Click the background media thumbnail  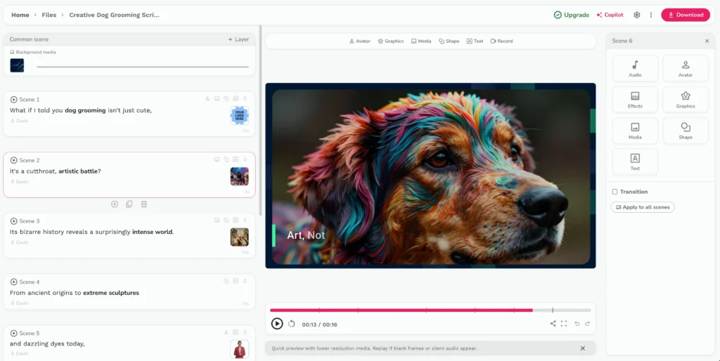pos(17,65)
